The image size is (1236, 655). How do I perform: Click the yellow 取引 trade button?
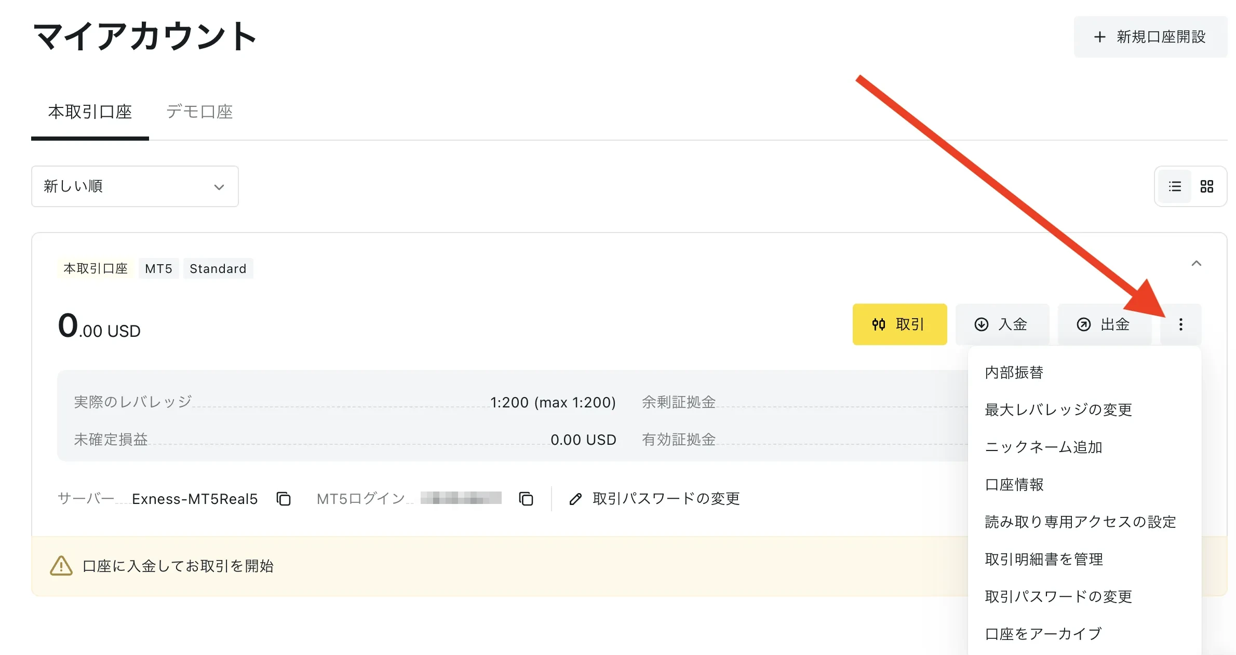point(899,324)
